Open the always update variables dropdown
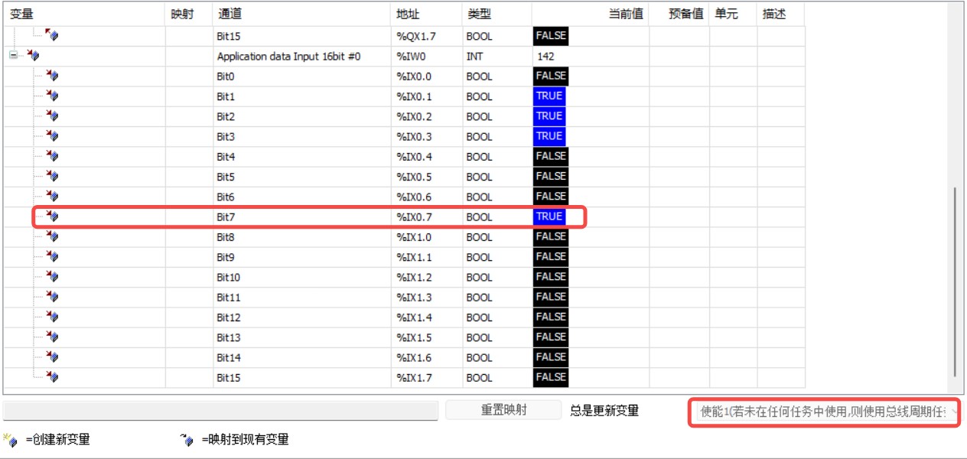 coord(824,412)
